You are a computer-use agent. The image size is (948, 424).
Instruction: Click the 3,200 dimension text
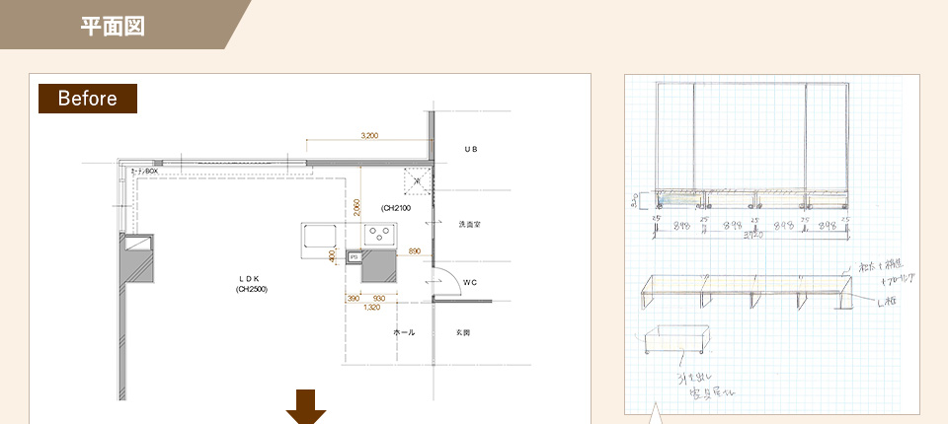pyautogui.click(x=368, y=135)
